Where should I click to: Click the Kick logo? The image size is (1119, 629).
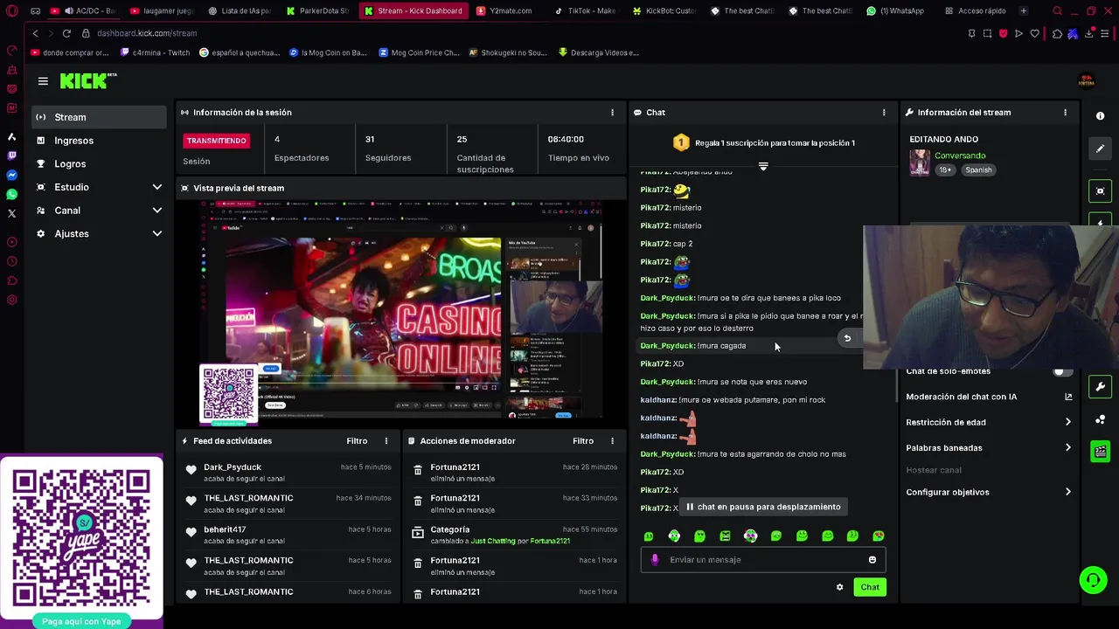tap(88, 80)
